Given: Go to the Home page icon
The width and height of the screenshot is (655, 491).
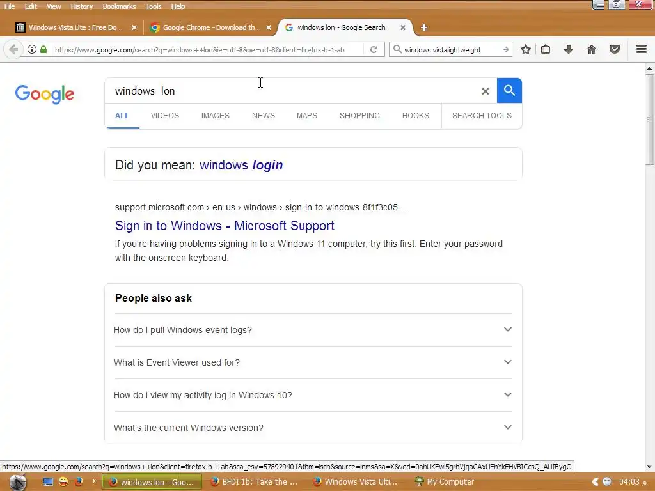Looking at the screenshot, I should pyautogui.click(x=591, y=50).
